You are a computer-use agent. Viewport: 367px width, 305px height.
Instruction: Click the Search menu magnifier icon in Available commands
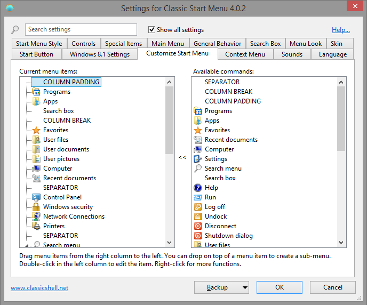(x=198, y=168)
